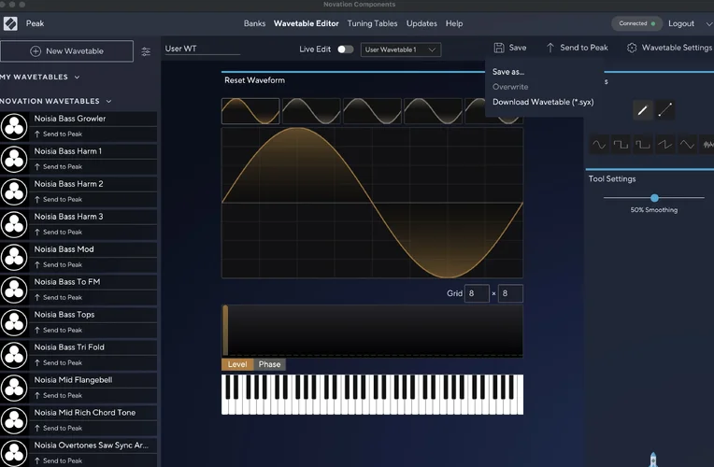
Task: Collapse the Novation Wavetables section
Action: tap(108, 101)
